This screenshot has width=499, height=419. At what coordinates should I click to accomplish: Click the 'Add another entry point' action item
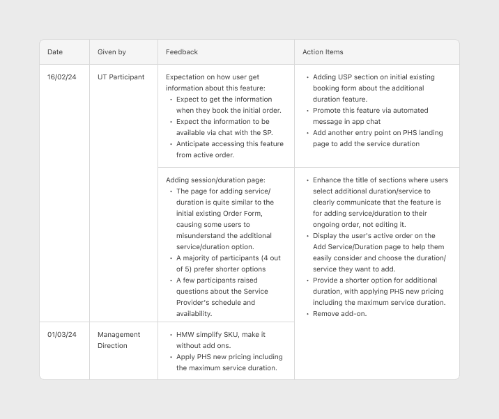coord(377,139)
